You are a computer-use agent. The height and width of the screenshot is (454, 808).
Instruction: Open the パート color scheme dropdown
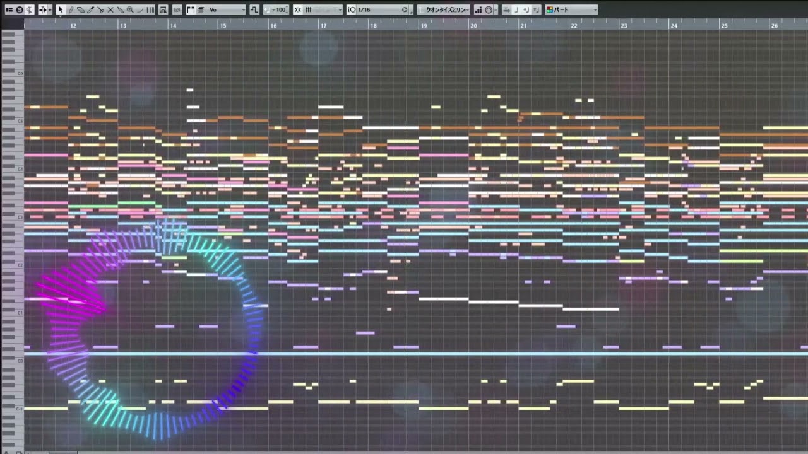(x=571, y=9)
